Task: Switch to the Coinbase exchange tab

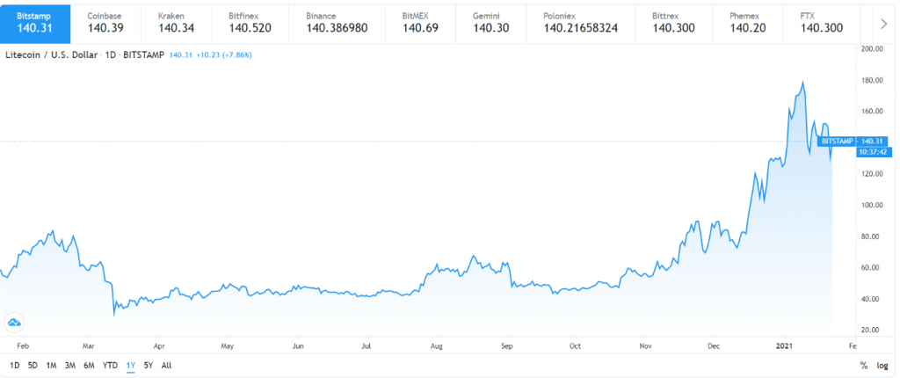Action: click(x=105, y=22)
